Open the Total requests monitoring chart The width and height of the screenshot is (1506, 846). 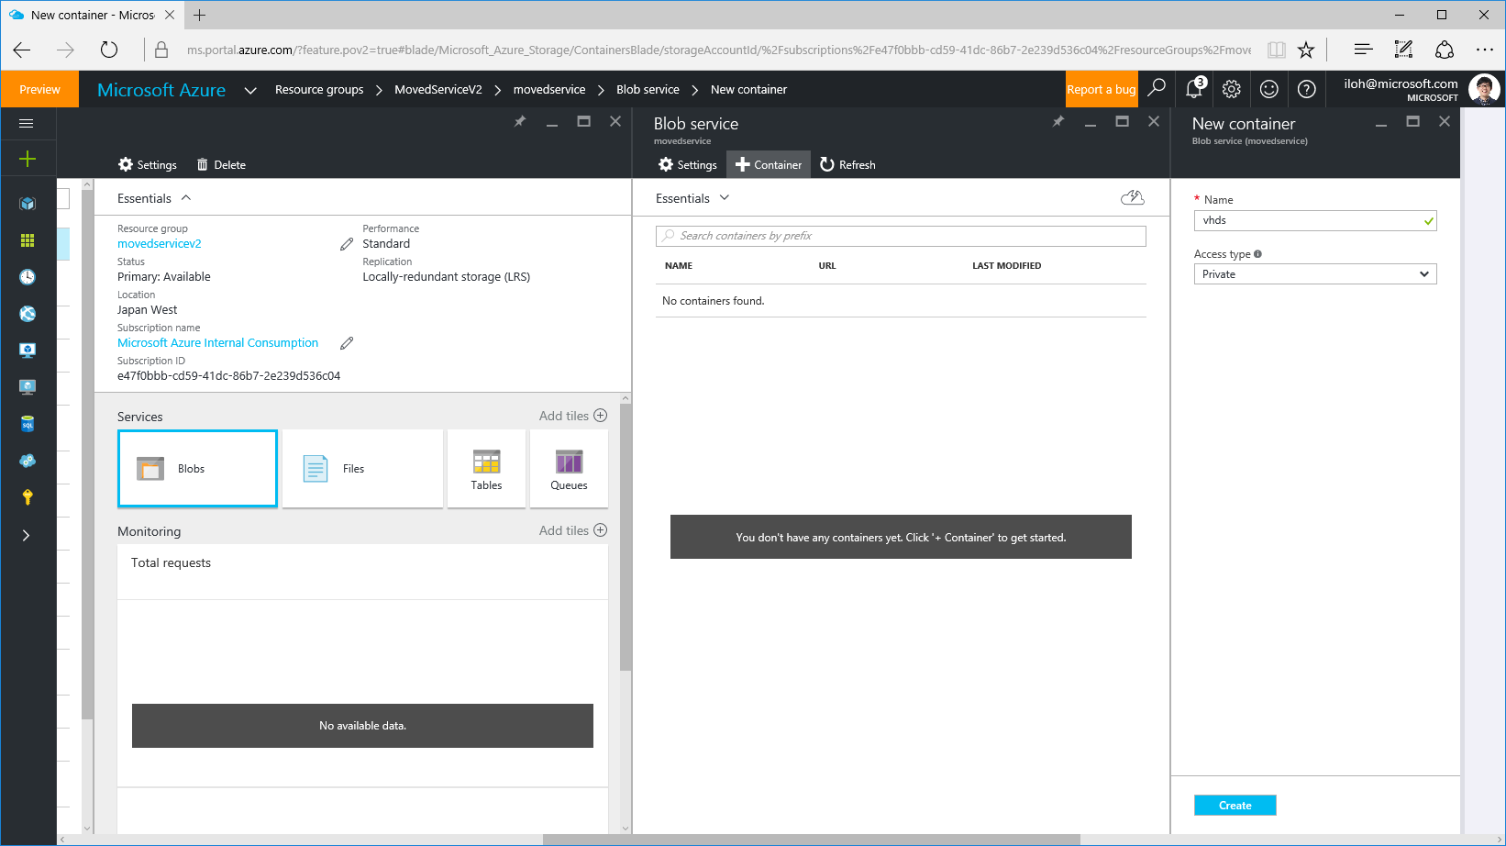tap(362, 665)
